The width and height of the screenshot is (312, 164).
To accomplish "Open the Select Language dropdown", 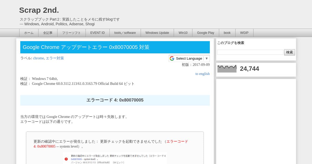I will pyautogui.click(x=189, y=58).
